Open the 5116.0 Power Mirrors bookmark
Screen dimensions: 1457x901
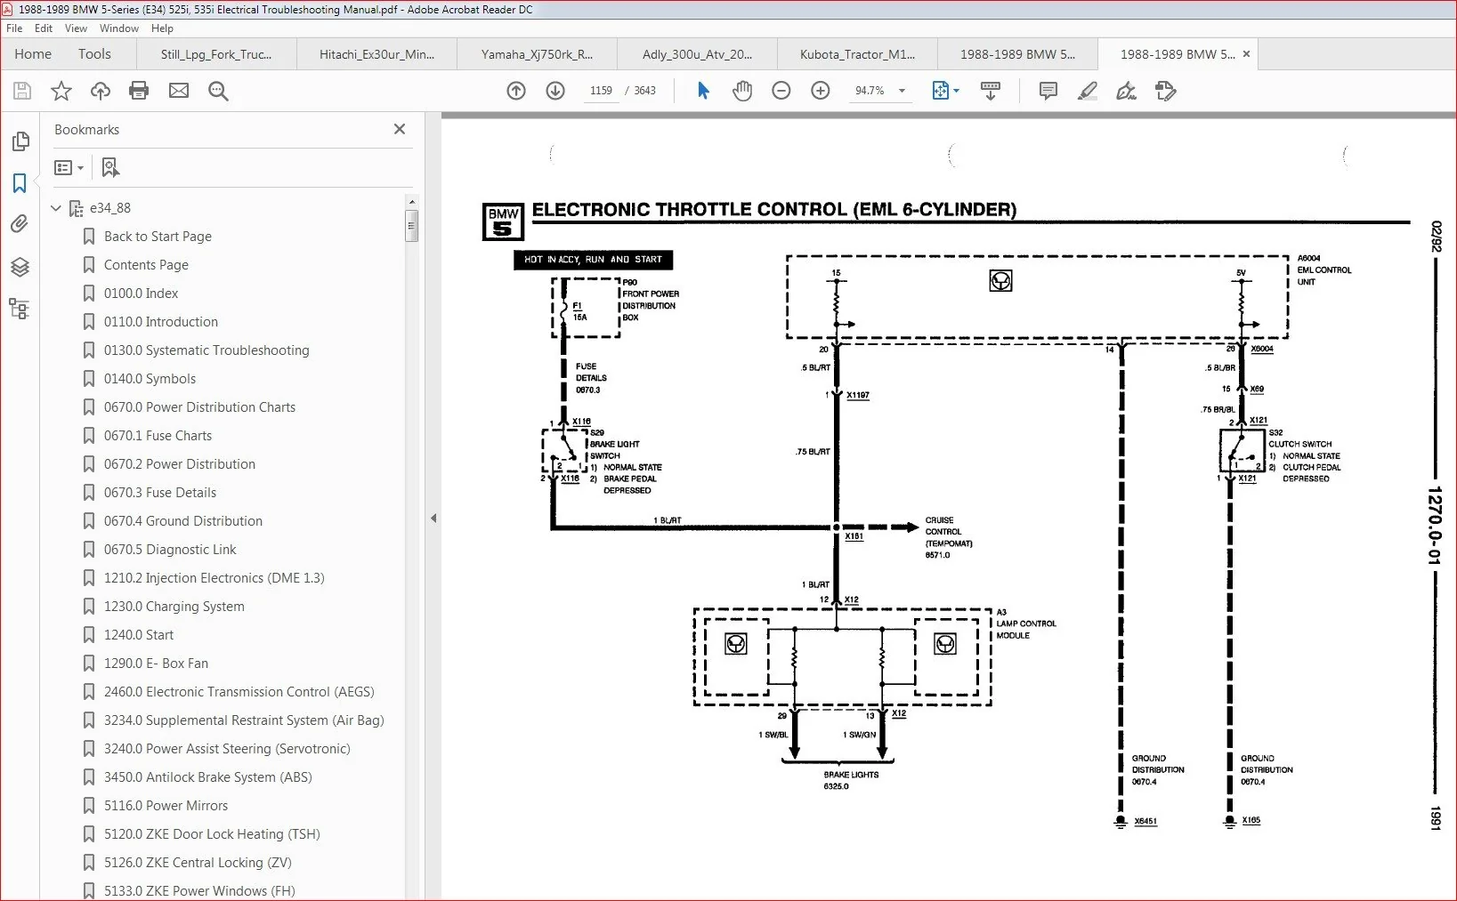coord(166,806)
